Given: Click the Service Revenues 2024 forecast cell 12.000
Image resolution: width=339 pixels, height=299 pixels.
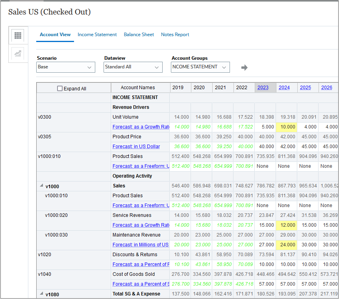Looking at the screenshot, I should (x=286, y=225).
